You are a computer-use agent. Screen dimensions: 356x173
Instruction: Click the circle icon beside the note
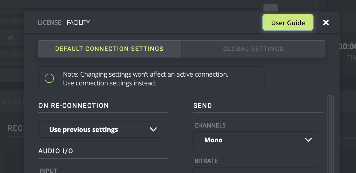tap(49, 79)
